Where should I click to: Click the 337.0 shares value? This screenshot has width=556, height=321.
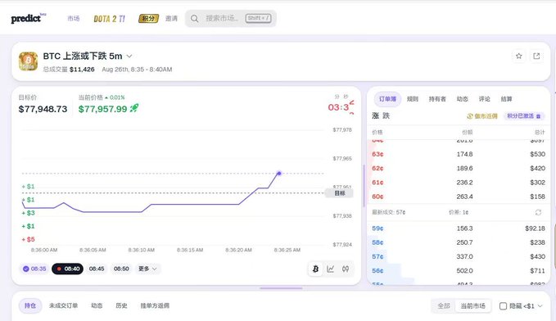pos(464,256)
